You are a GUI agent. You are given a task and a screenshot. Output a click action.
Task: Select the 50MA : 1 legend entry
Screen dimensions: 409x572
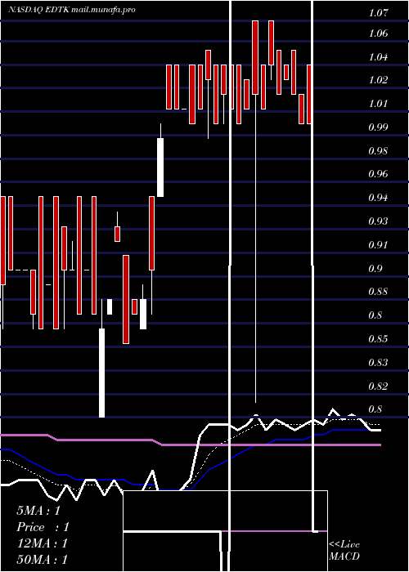(x=43, y=560)
